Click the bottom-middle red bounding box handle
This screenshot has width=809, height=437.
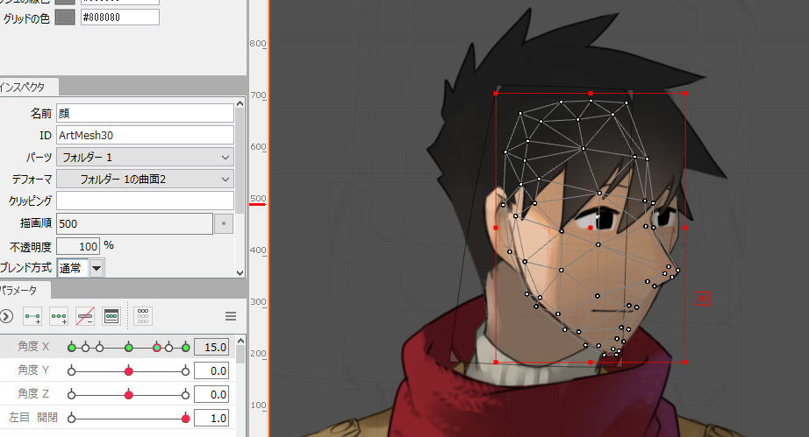(591, 363)
